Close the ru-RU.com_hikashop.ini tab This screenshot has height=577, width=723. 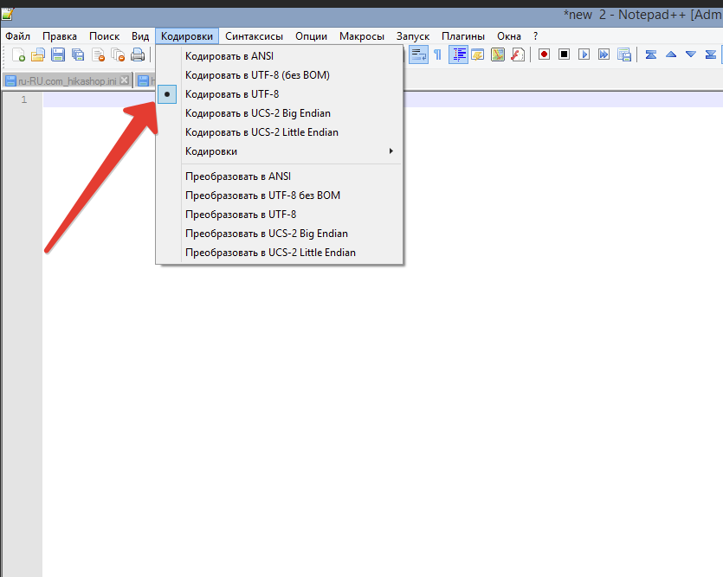tap(124, 80)
